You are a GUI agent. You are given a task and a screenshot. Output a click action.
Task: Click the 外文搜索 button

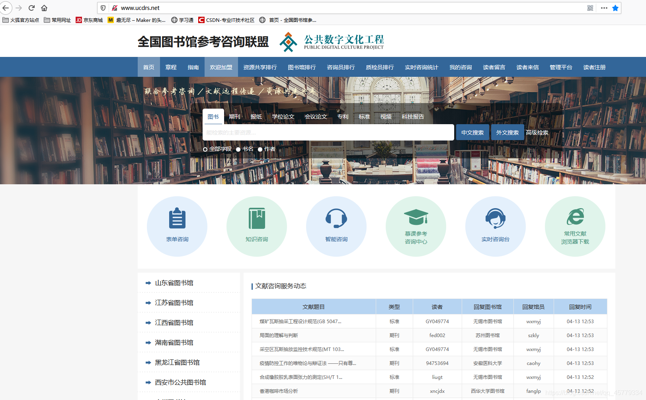pyautogui.click(x=507, y=133)
